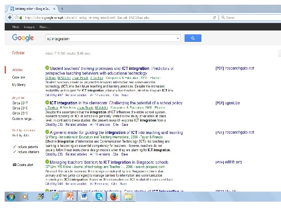Click green check icon beside generic model result
Image resolution: width=281 pixels, height=211 pixels.
47,132
